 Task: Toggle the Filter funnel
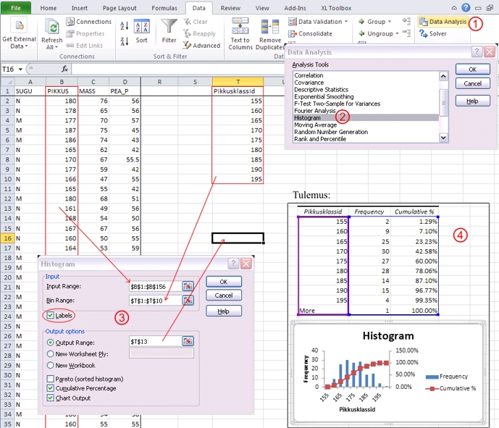169,30
